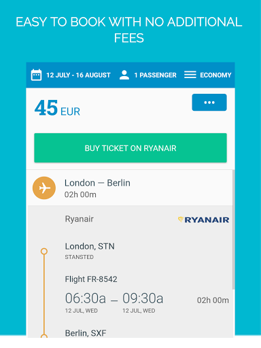Click the 06:30a departure time
The width and height of the screenshot is (261, 348).
(86, 298)
